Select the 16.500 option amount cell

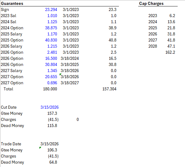(51, 58)
